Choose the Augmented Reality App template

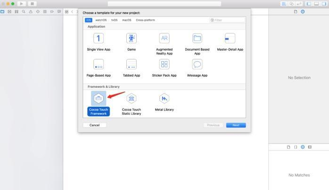tap(164, 44)
